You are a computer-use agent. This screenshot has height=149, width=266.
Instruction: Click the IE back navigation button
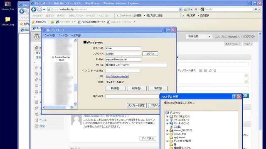[34, 10]
